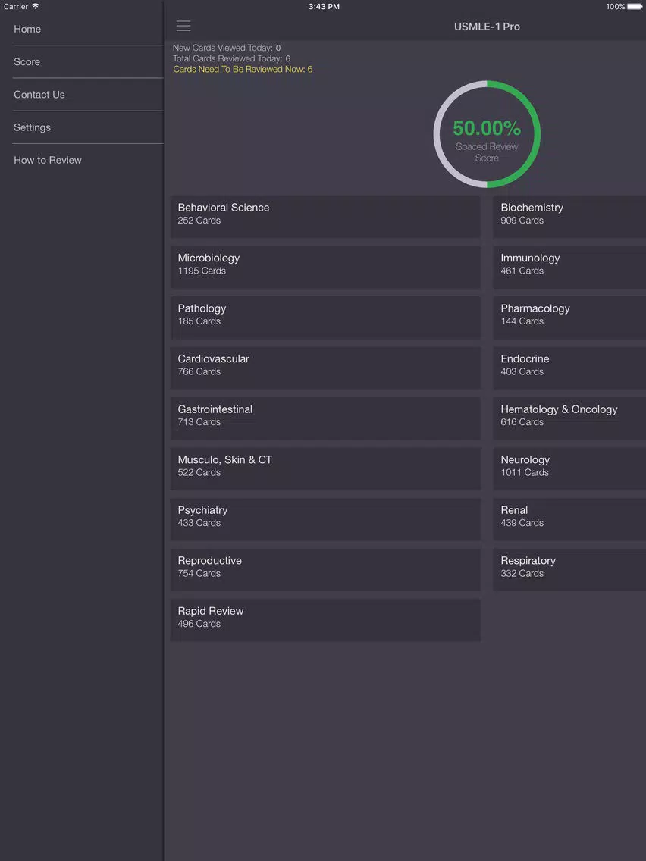This screenshot has height=861, width=646.
Task: Open Hematology & Oncology cards
Action: [569, 418]
